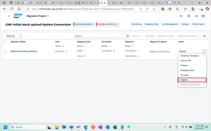Open Outlook from taskbar
Viewport: 211px width, 131px height.
click(x=108, y=127)
